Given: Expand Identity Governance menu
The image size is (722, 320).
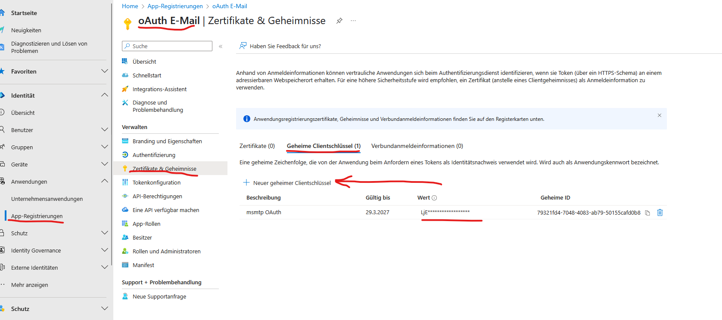Looking at the screenshot, I should point(104,250).
